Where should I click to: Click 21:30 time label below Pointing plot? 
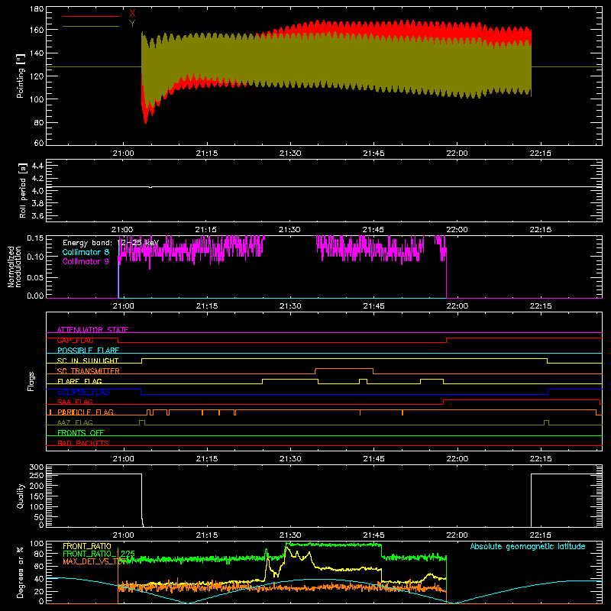click(290, 154)
